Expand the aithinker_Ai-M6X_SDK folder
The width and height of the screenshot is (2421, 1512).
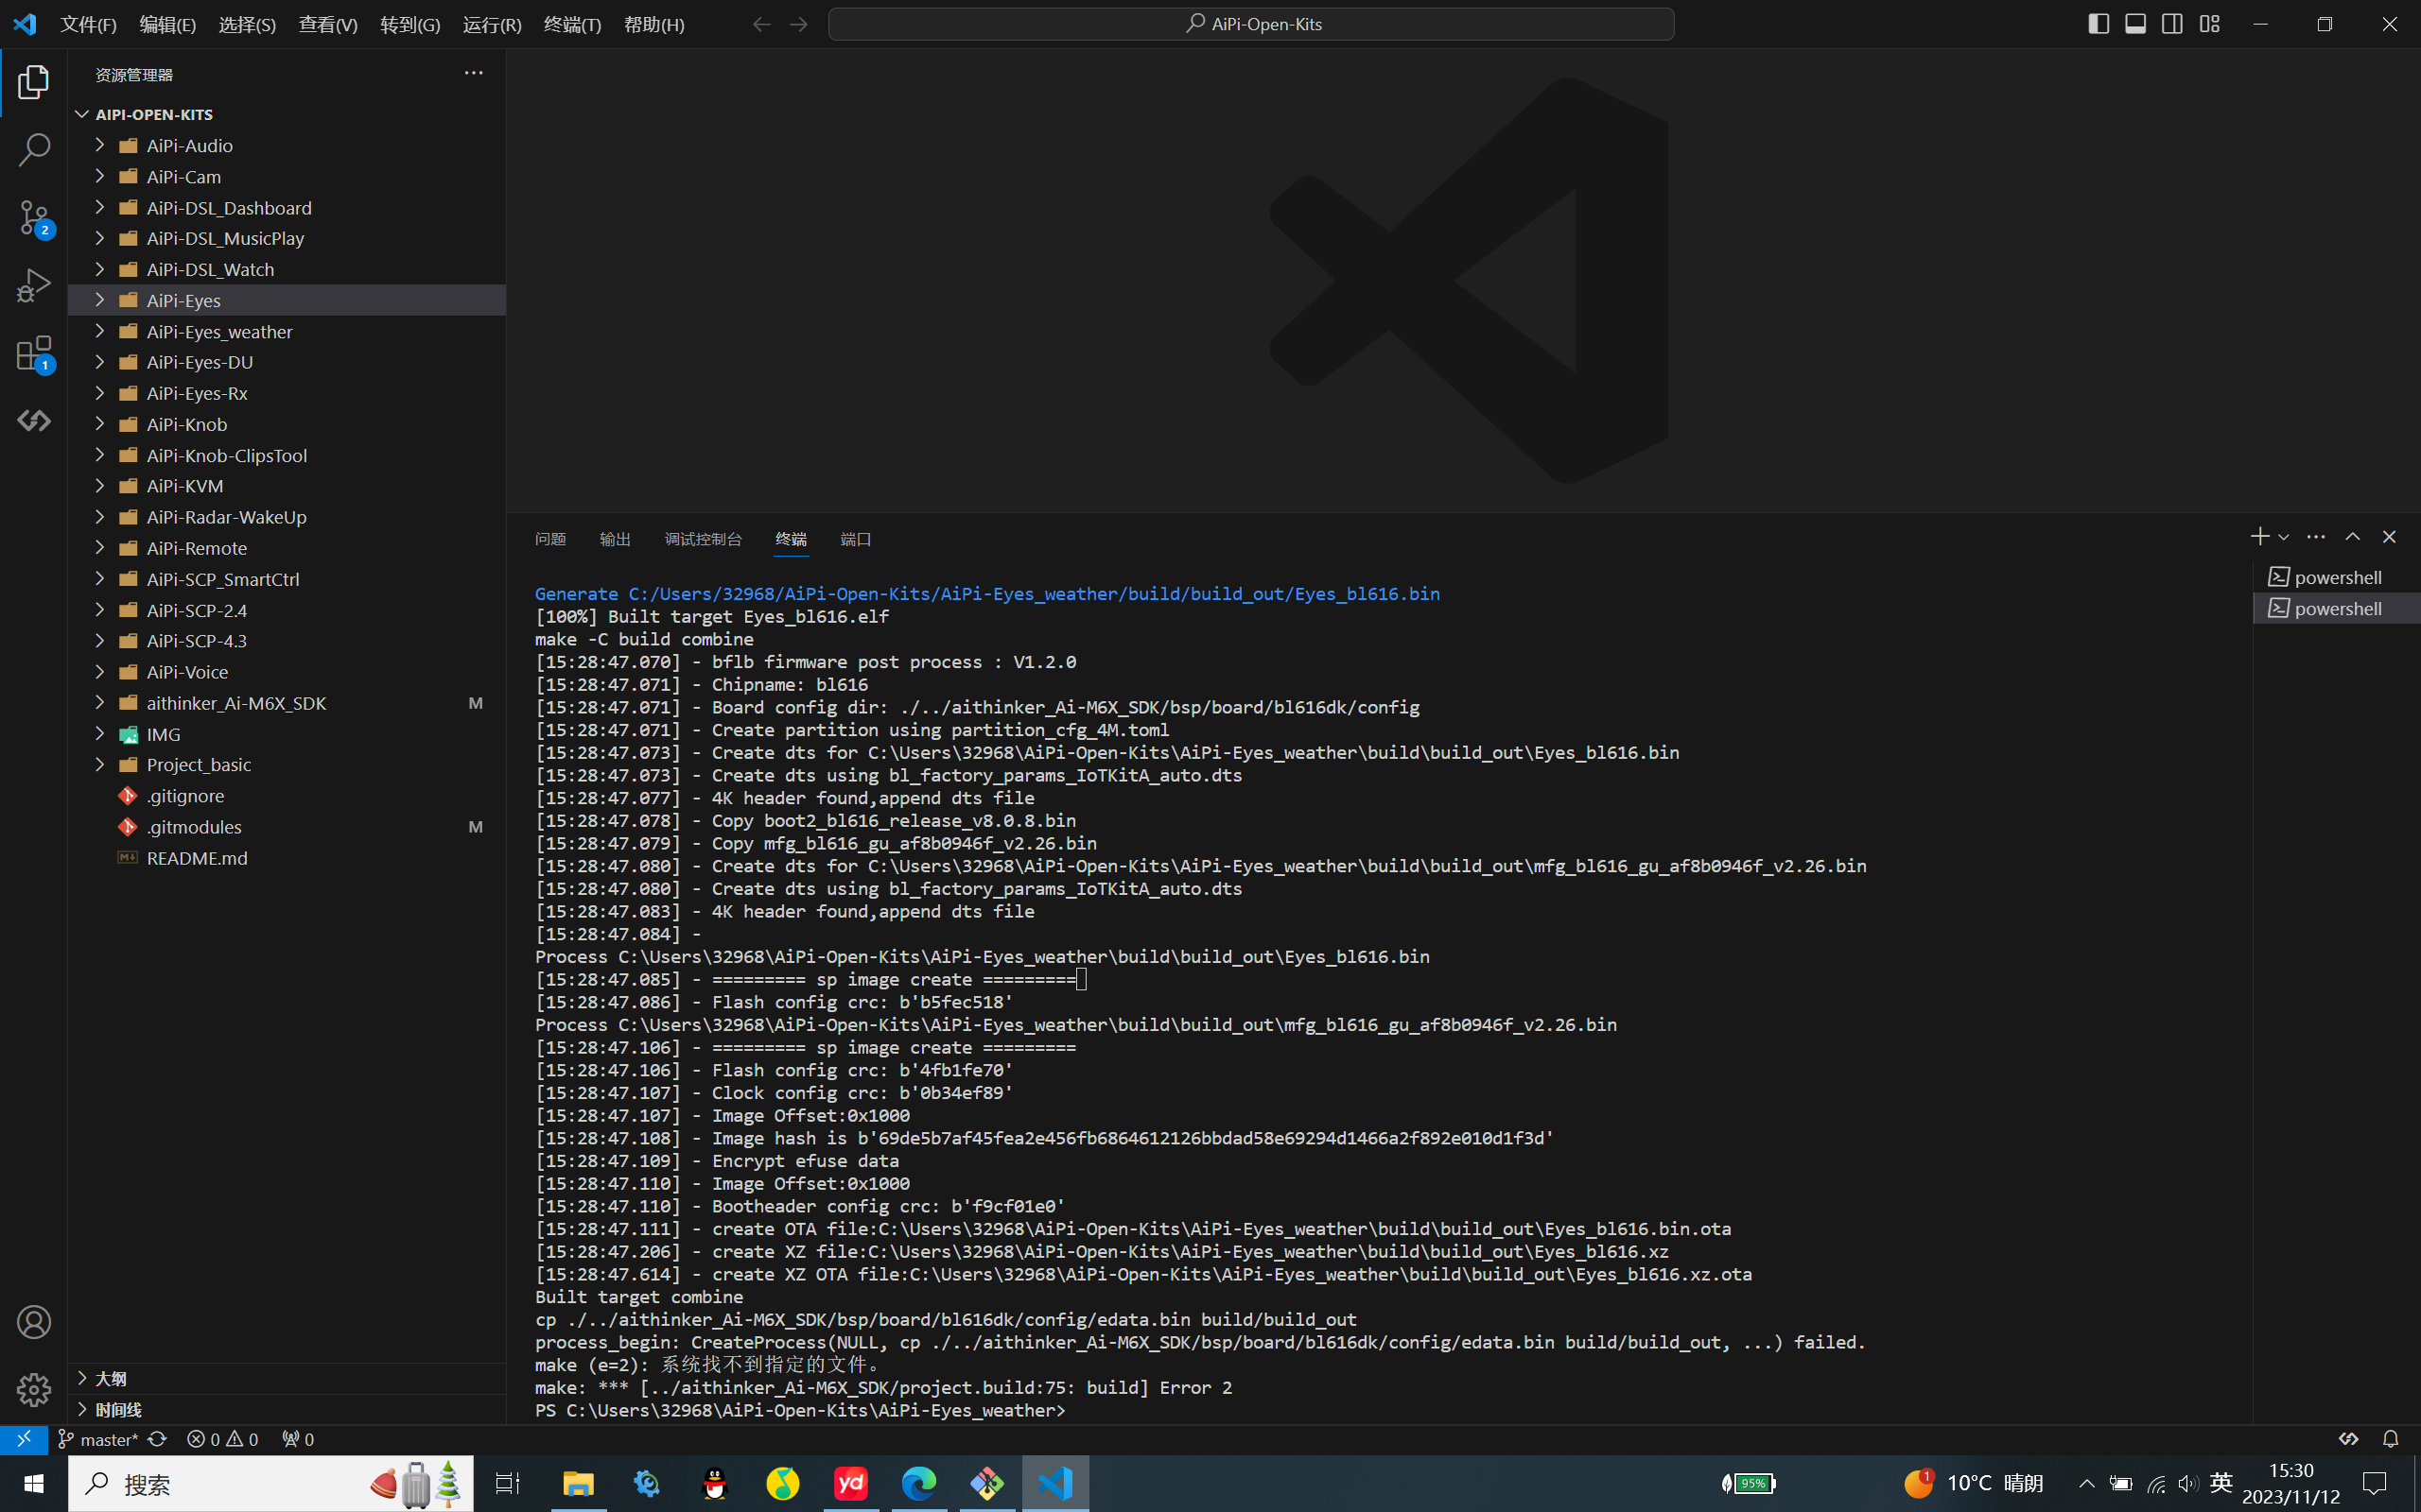click(100, 703)
